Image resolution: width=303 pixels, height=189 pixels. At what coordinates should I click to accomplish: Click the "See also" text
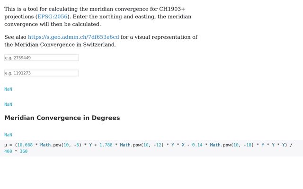pos(15,37)
